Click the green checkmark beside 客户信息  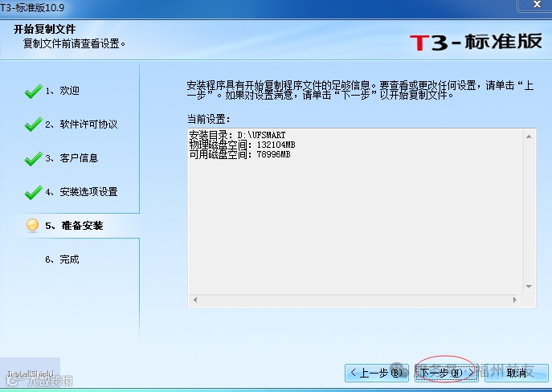pos(34,159)
